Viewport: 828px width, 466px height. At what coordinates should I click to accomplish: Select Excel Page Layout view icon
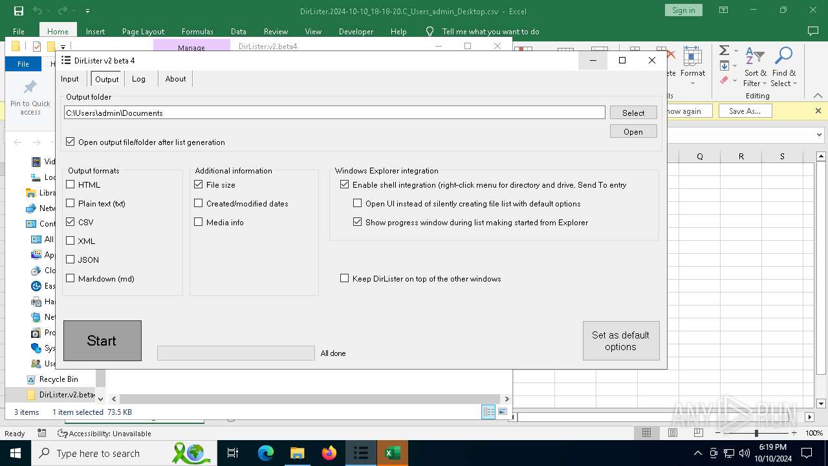(x=673, y=433)
